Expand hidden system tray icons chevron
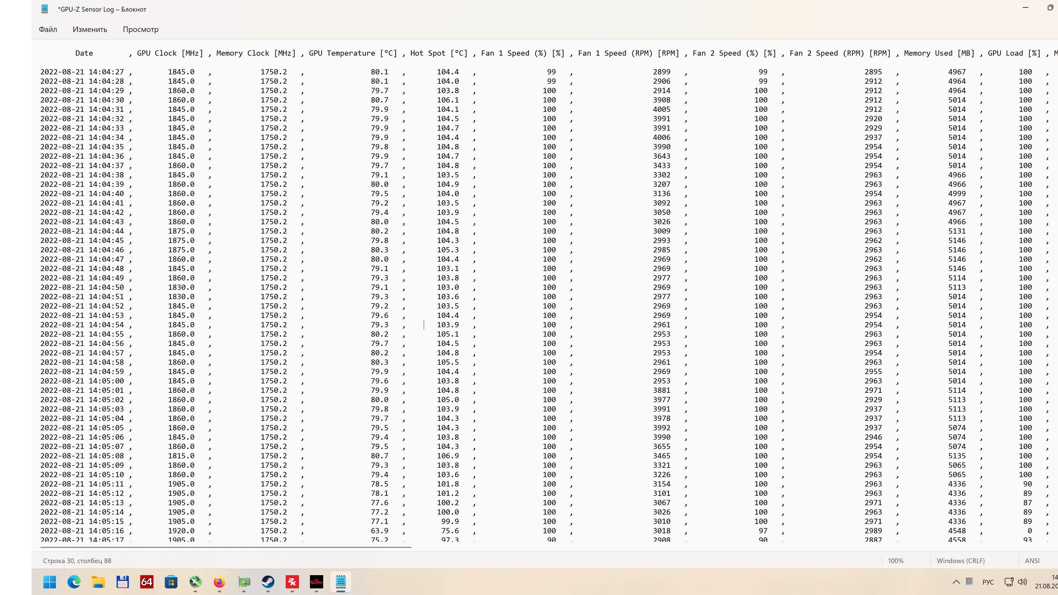 pos(956,582)
